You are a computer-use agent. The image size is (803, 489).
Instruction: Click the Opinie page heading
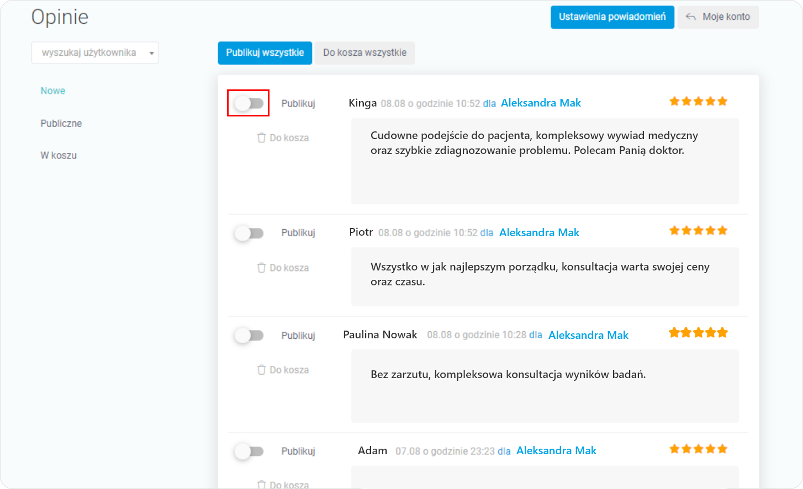point(60,17)
